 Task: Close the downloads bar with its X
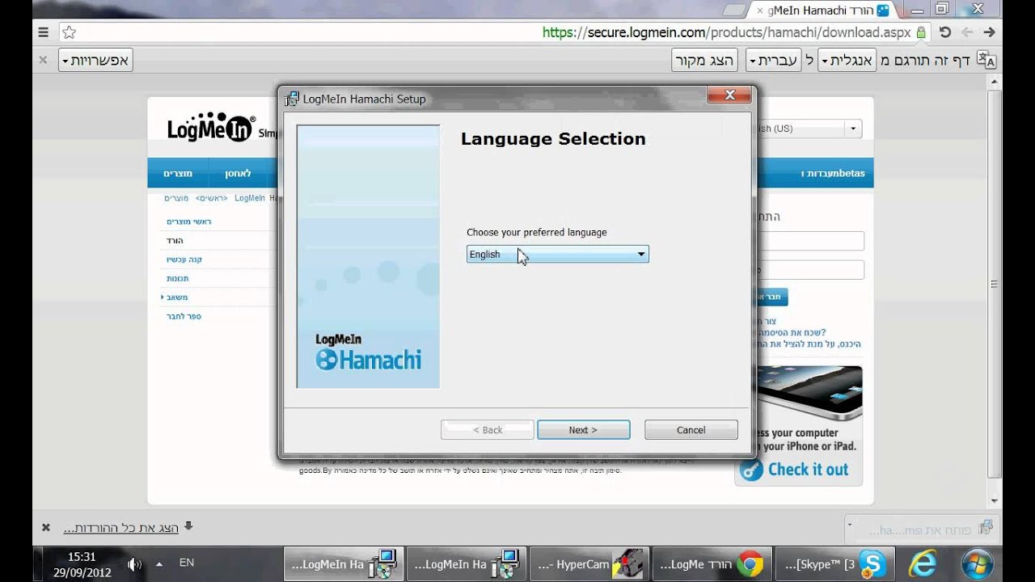click(x=46, y=527)
